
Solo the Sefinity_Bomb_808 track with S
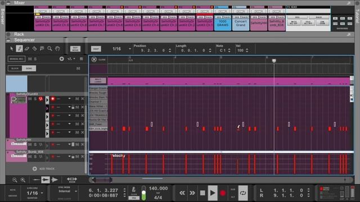(x=35, y=157)
